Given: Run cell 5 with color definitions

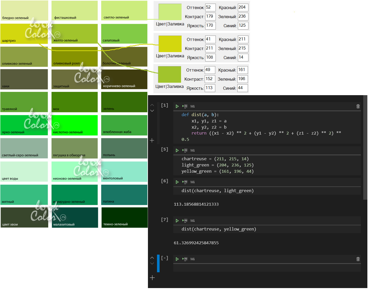Looking at the screenshot, I should (x=177, y=150).
